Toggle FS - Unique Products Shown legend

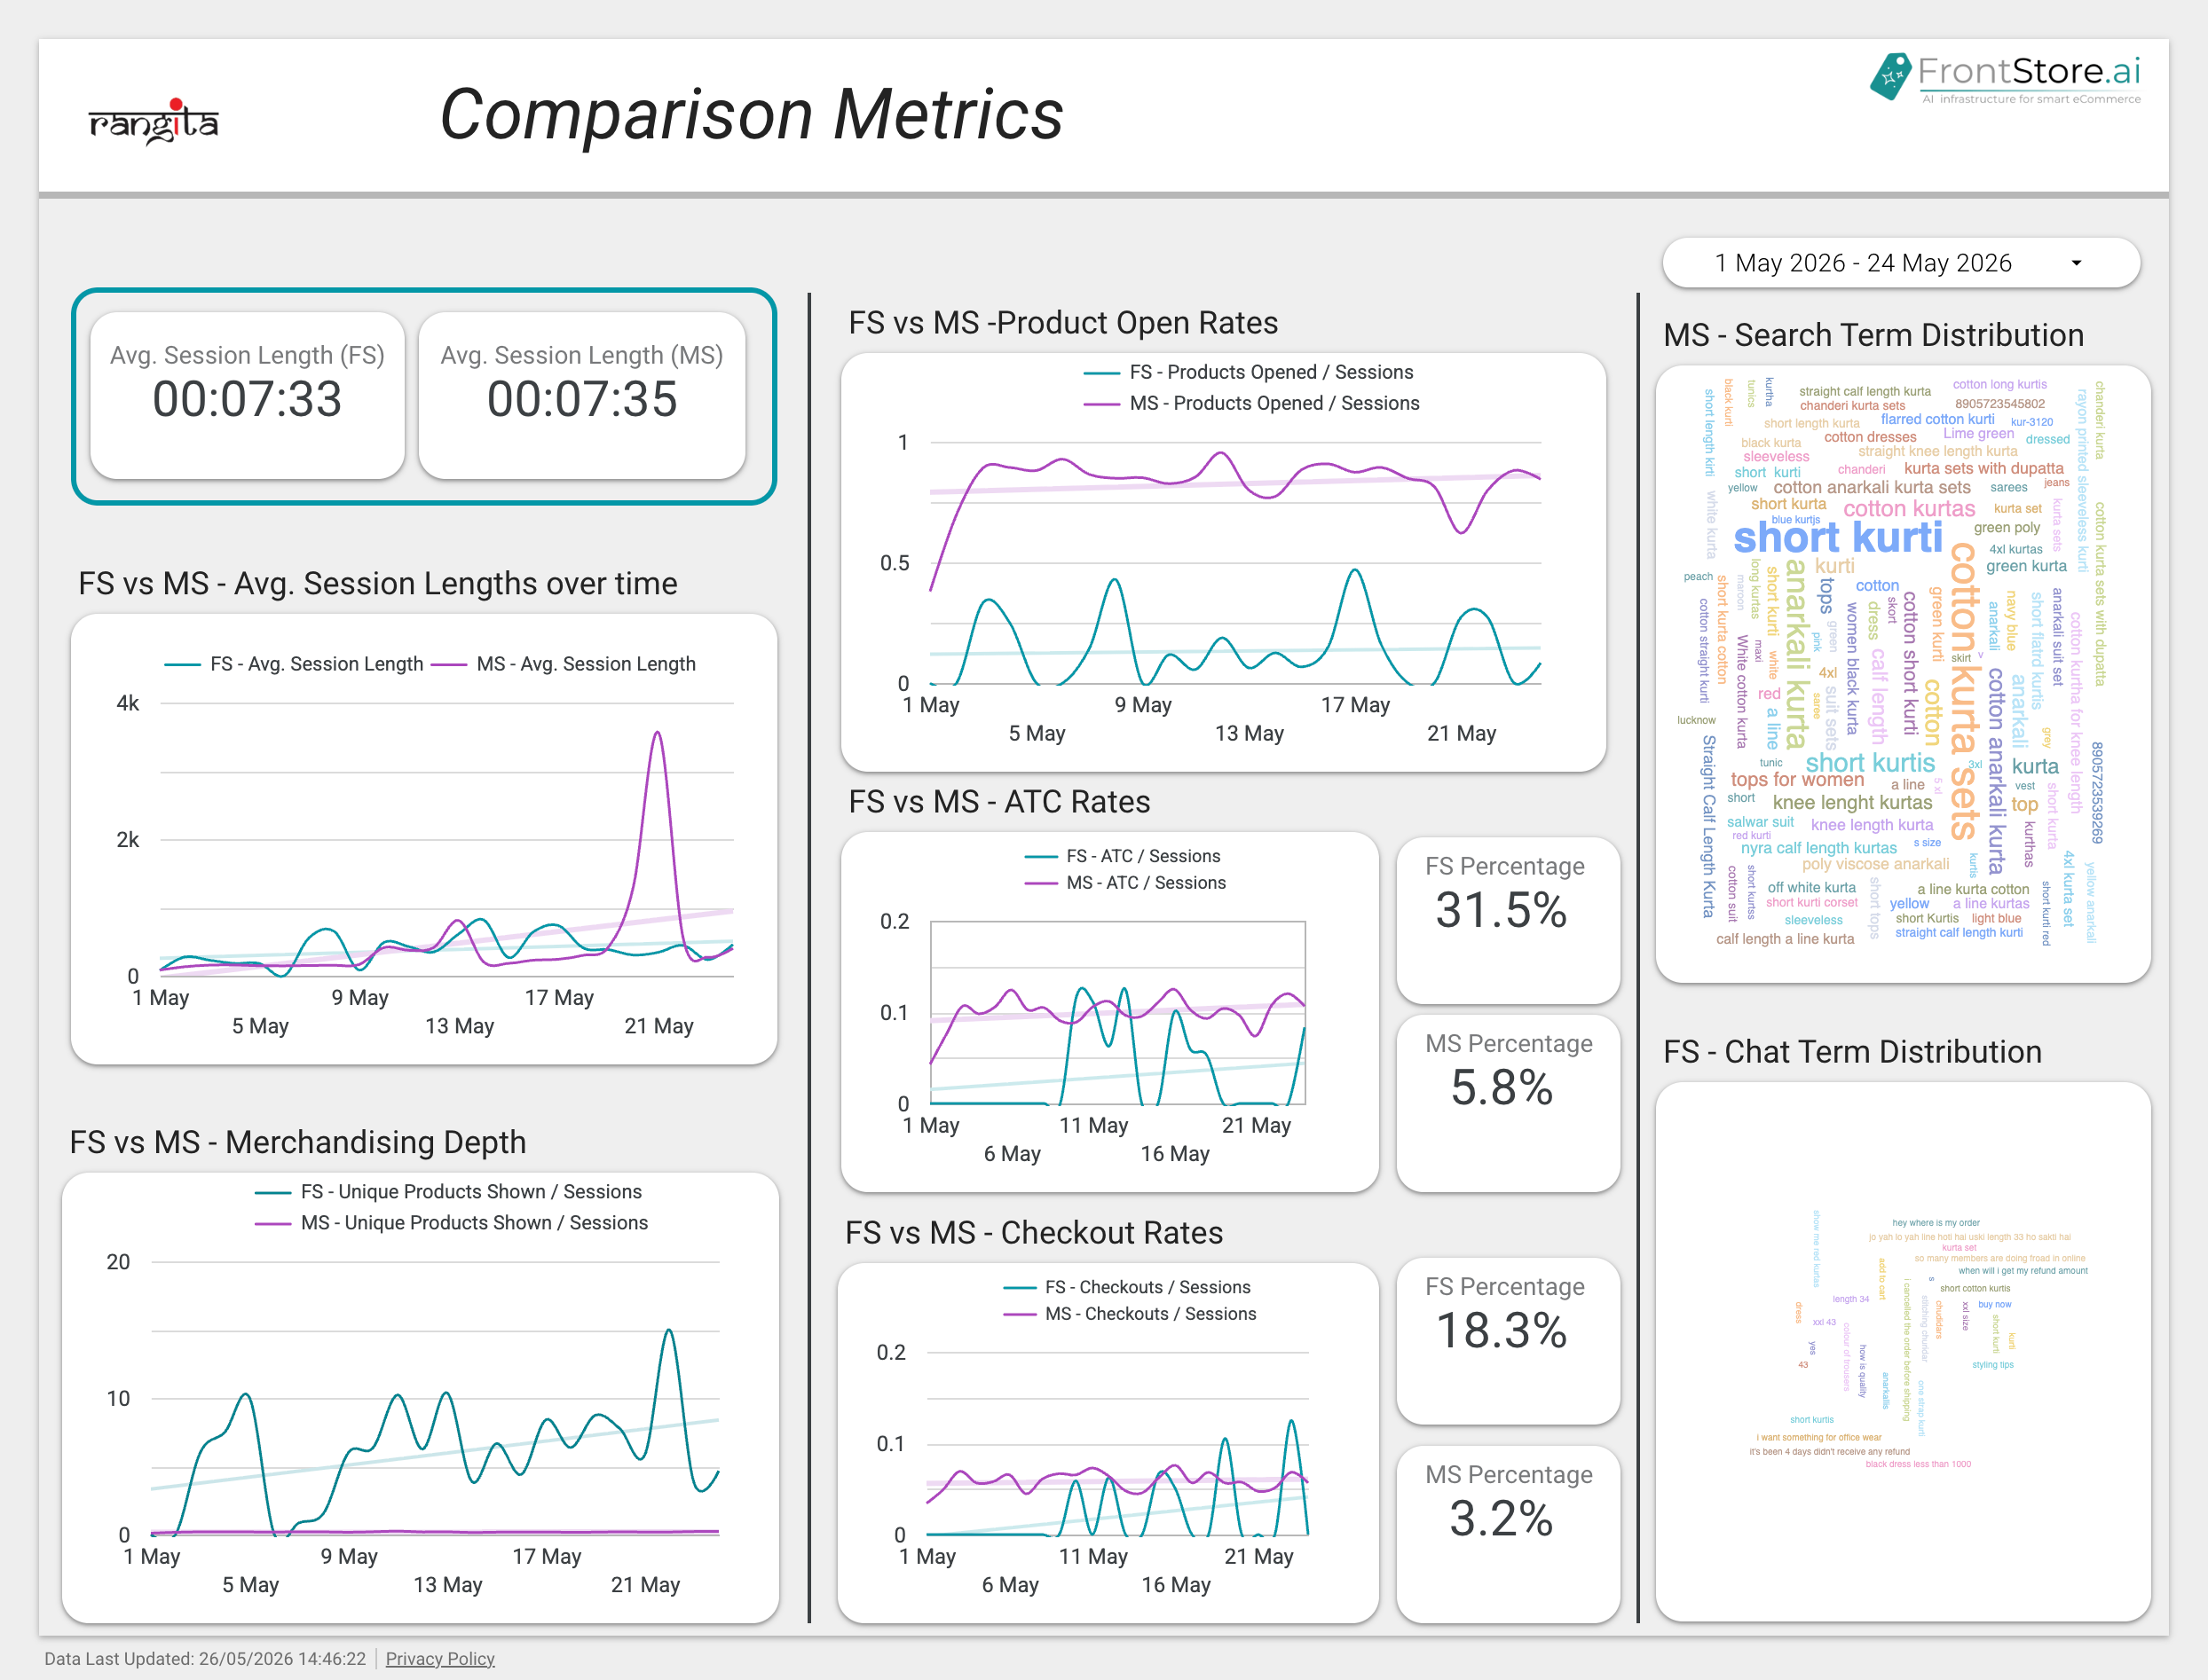coord(448,1191)
